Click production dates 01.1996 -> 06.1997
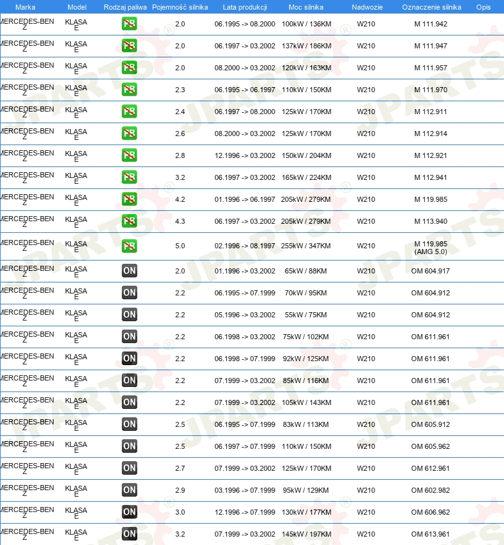Viewport: 504px width, 545px height. [245, 199]
